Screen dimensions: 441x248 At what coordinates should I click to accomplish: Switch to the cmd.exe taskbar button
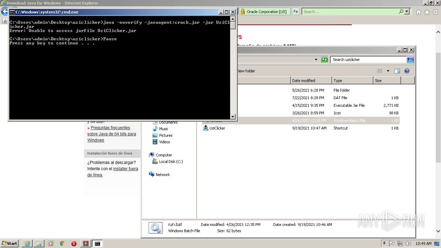click(98, 244)
